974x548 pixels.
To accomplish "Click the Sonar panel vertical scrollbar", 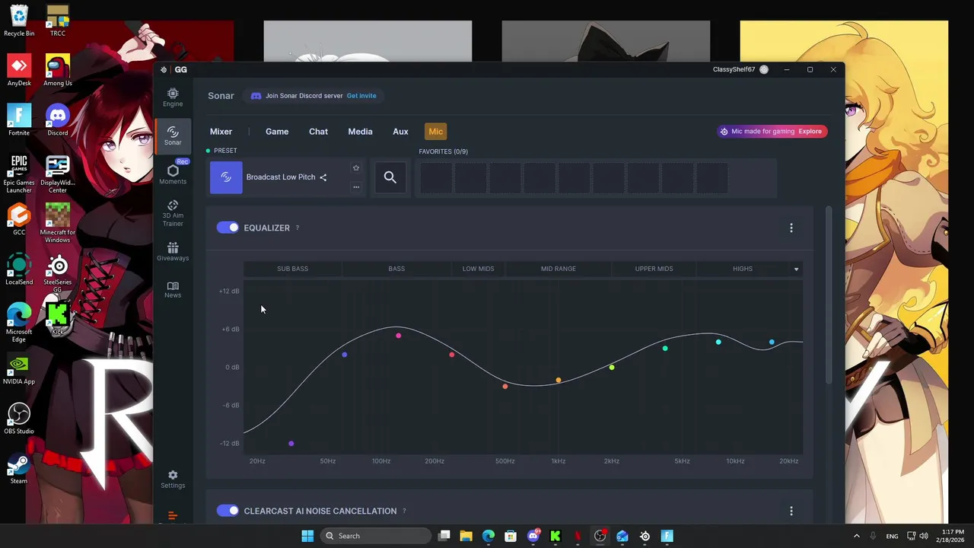I will [829, 294].
